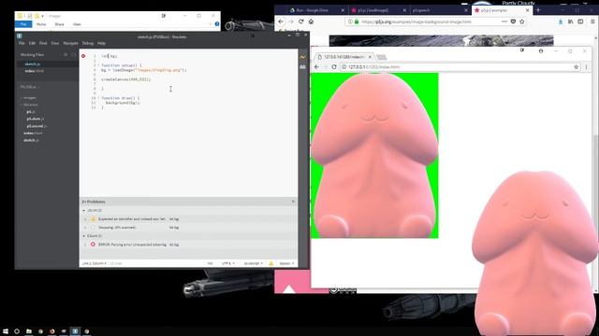Click the Live Preview lightning icon in Brackets

coord(302,57)
